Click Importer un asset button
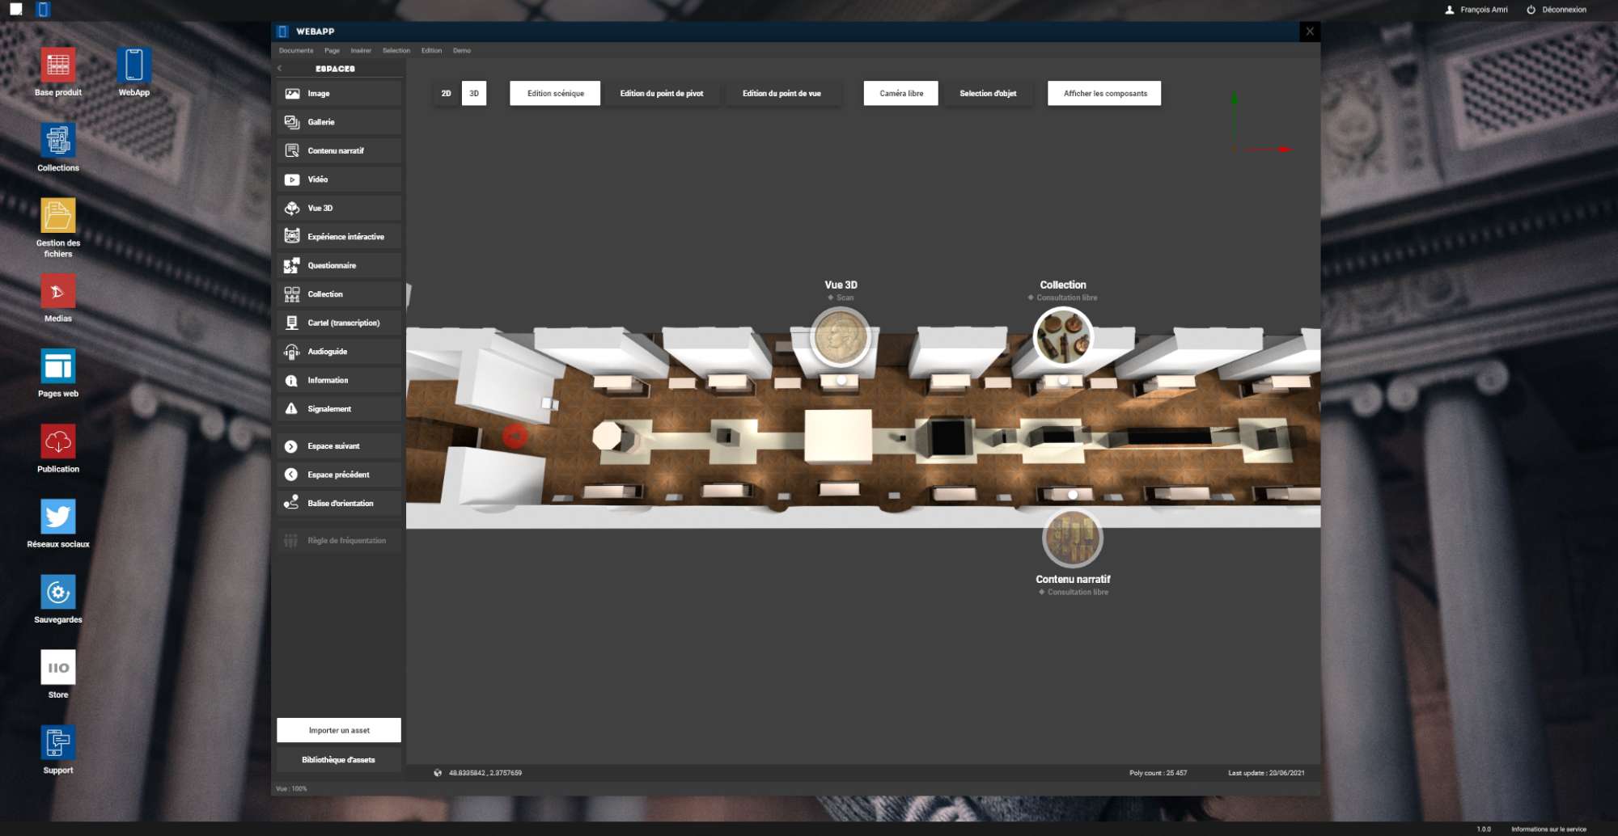Viewport: 1618px width, 836px height. click(339, 730)
